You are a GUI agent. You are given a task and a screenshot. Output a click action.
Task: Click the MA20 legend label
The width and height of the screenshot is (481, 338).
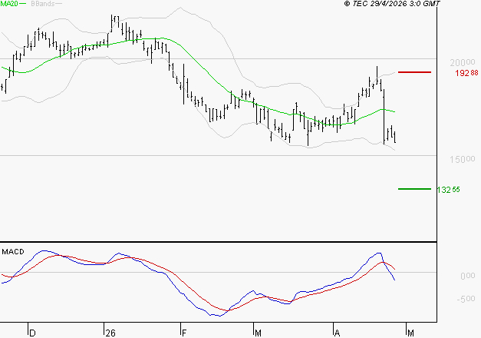(x=8, y=4)
